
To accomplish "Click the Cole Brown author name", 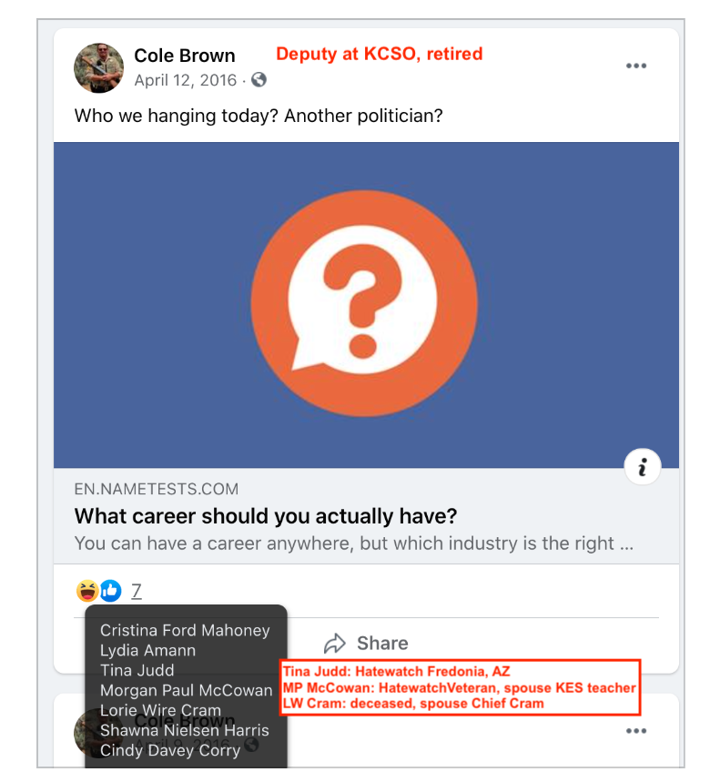I will pos(184,56).
